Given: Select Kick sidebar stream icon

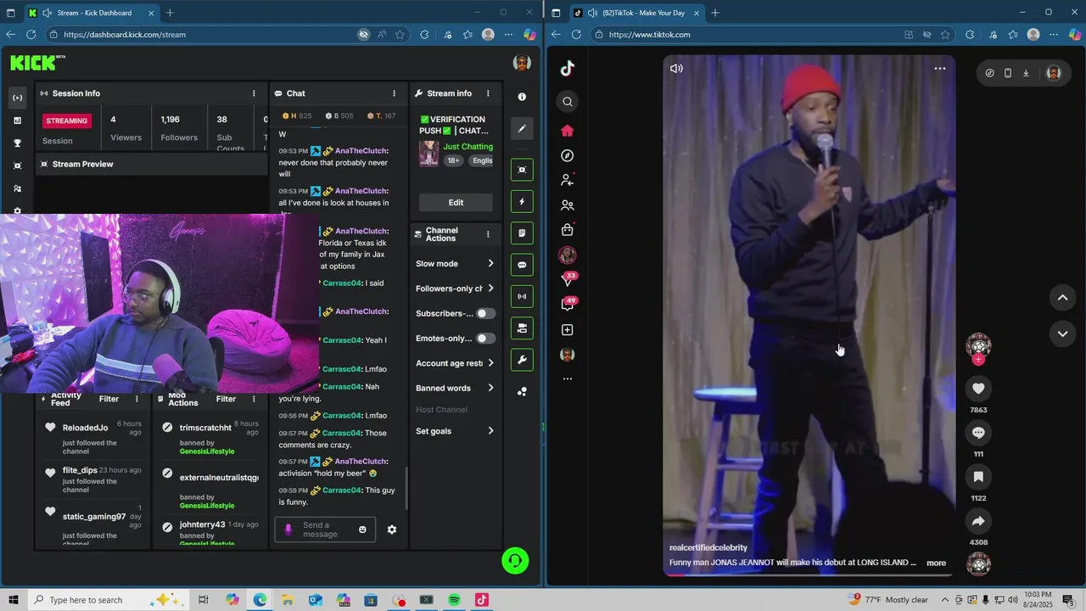Looking at the screenshot, I should pos(17,98).
